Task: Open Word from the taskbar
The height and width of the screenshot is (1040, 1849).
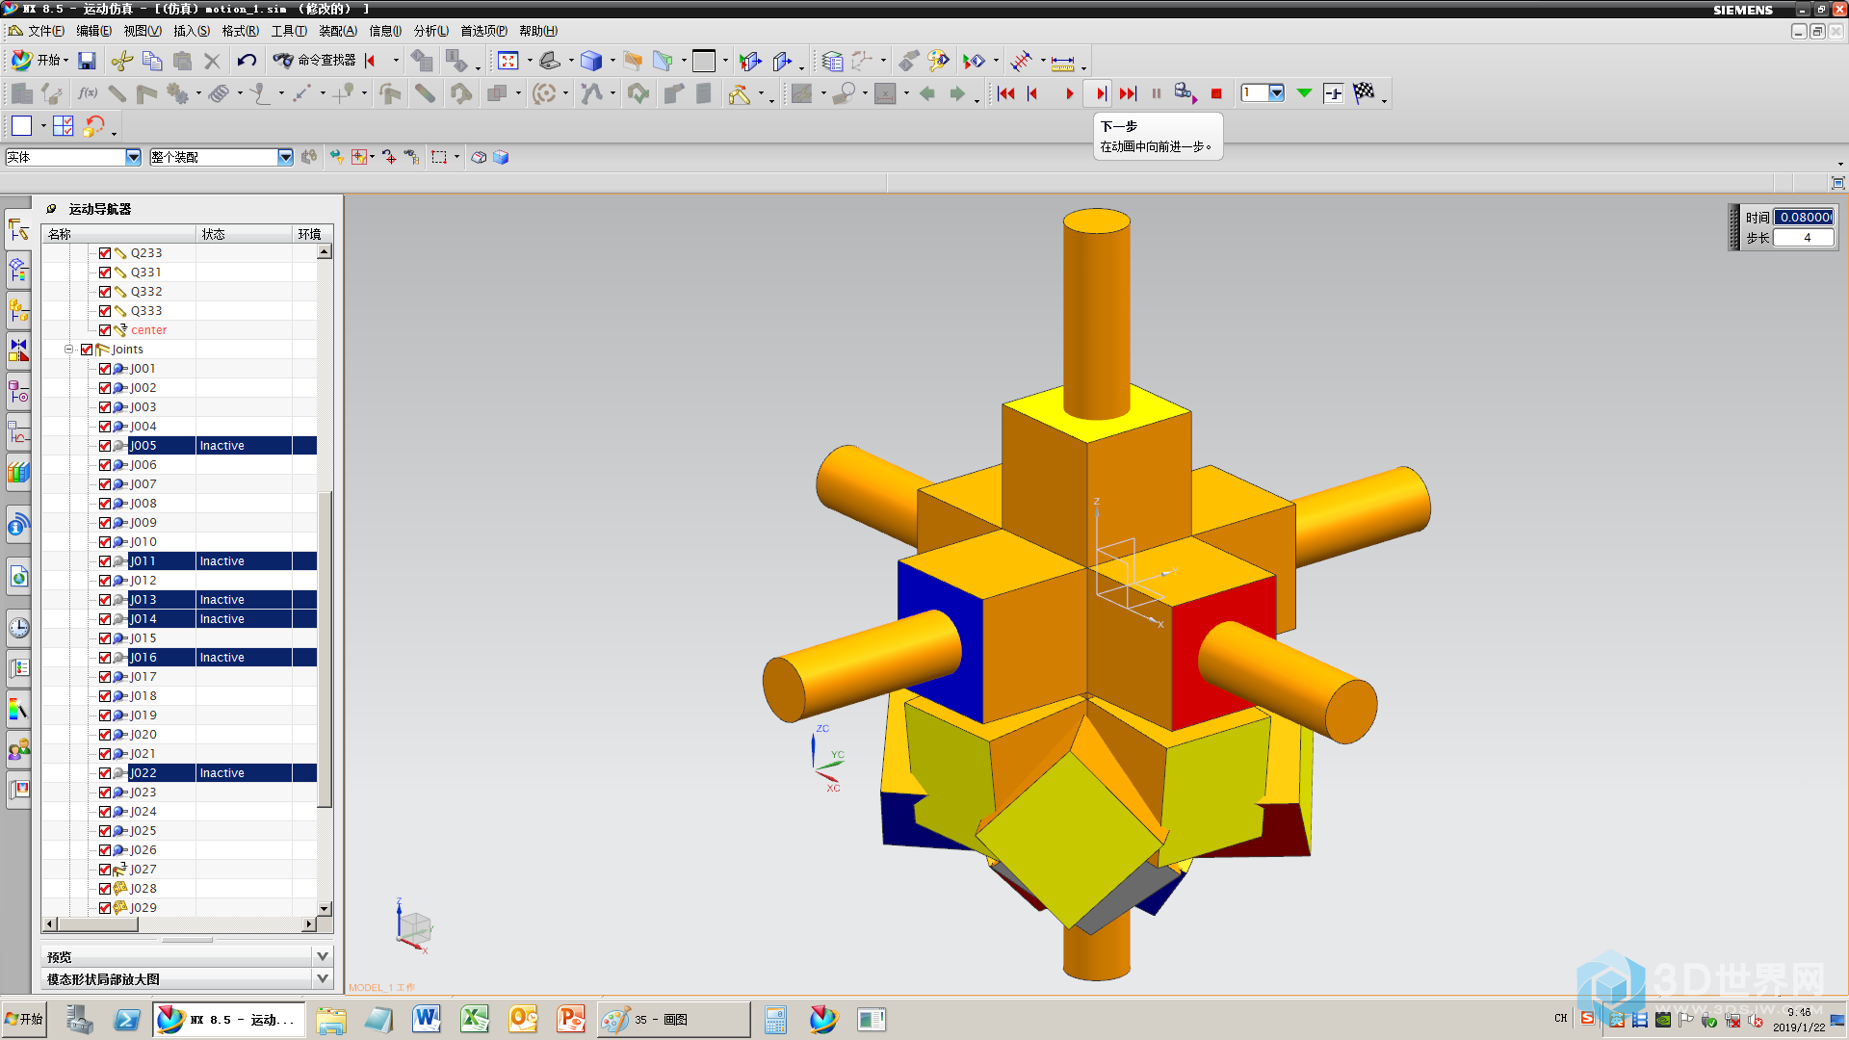Action: (x=427, y=1019)
